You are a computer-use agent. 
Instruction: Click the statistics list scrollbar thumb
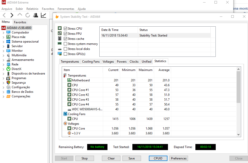coord(239,87)
